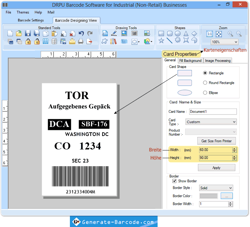Open the image library books icon

(x=114, y=41)
